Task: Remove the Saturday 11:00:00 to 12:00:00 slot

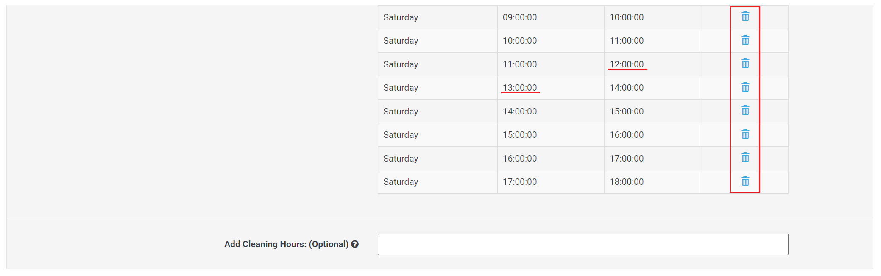Action: coord(745,64)
